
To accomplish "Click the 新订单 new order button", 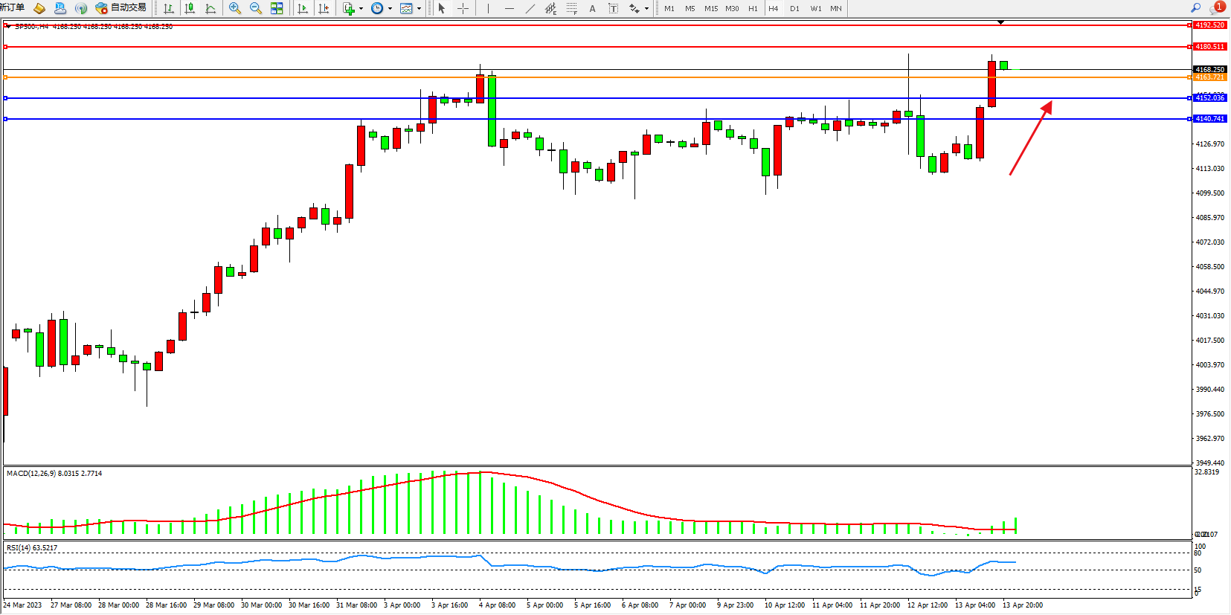I will [x=13, y=8].
